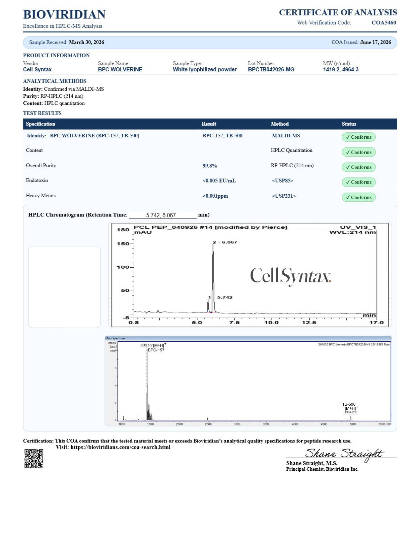Select web verification code COA5460

[x=384, y=23]
